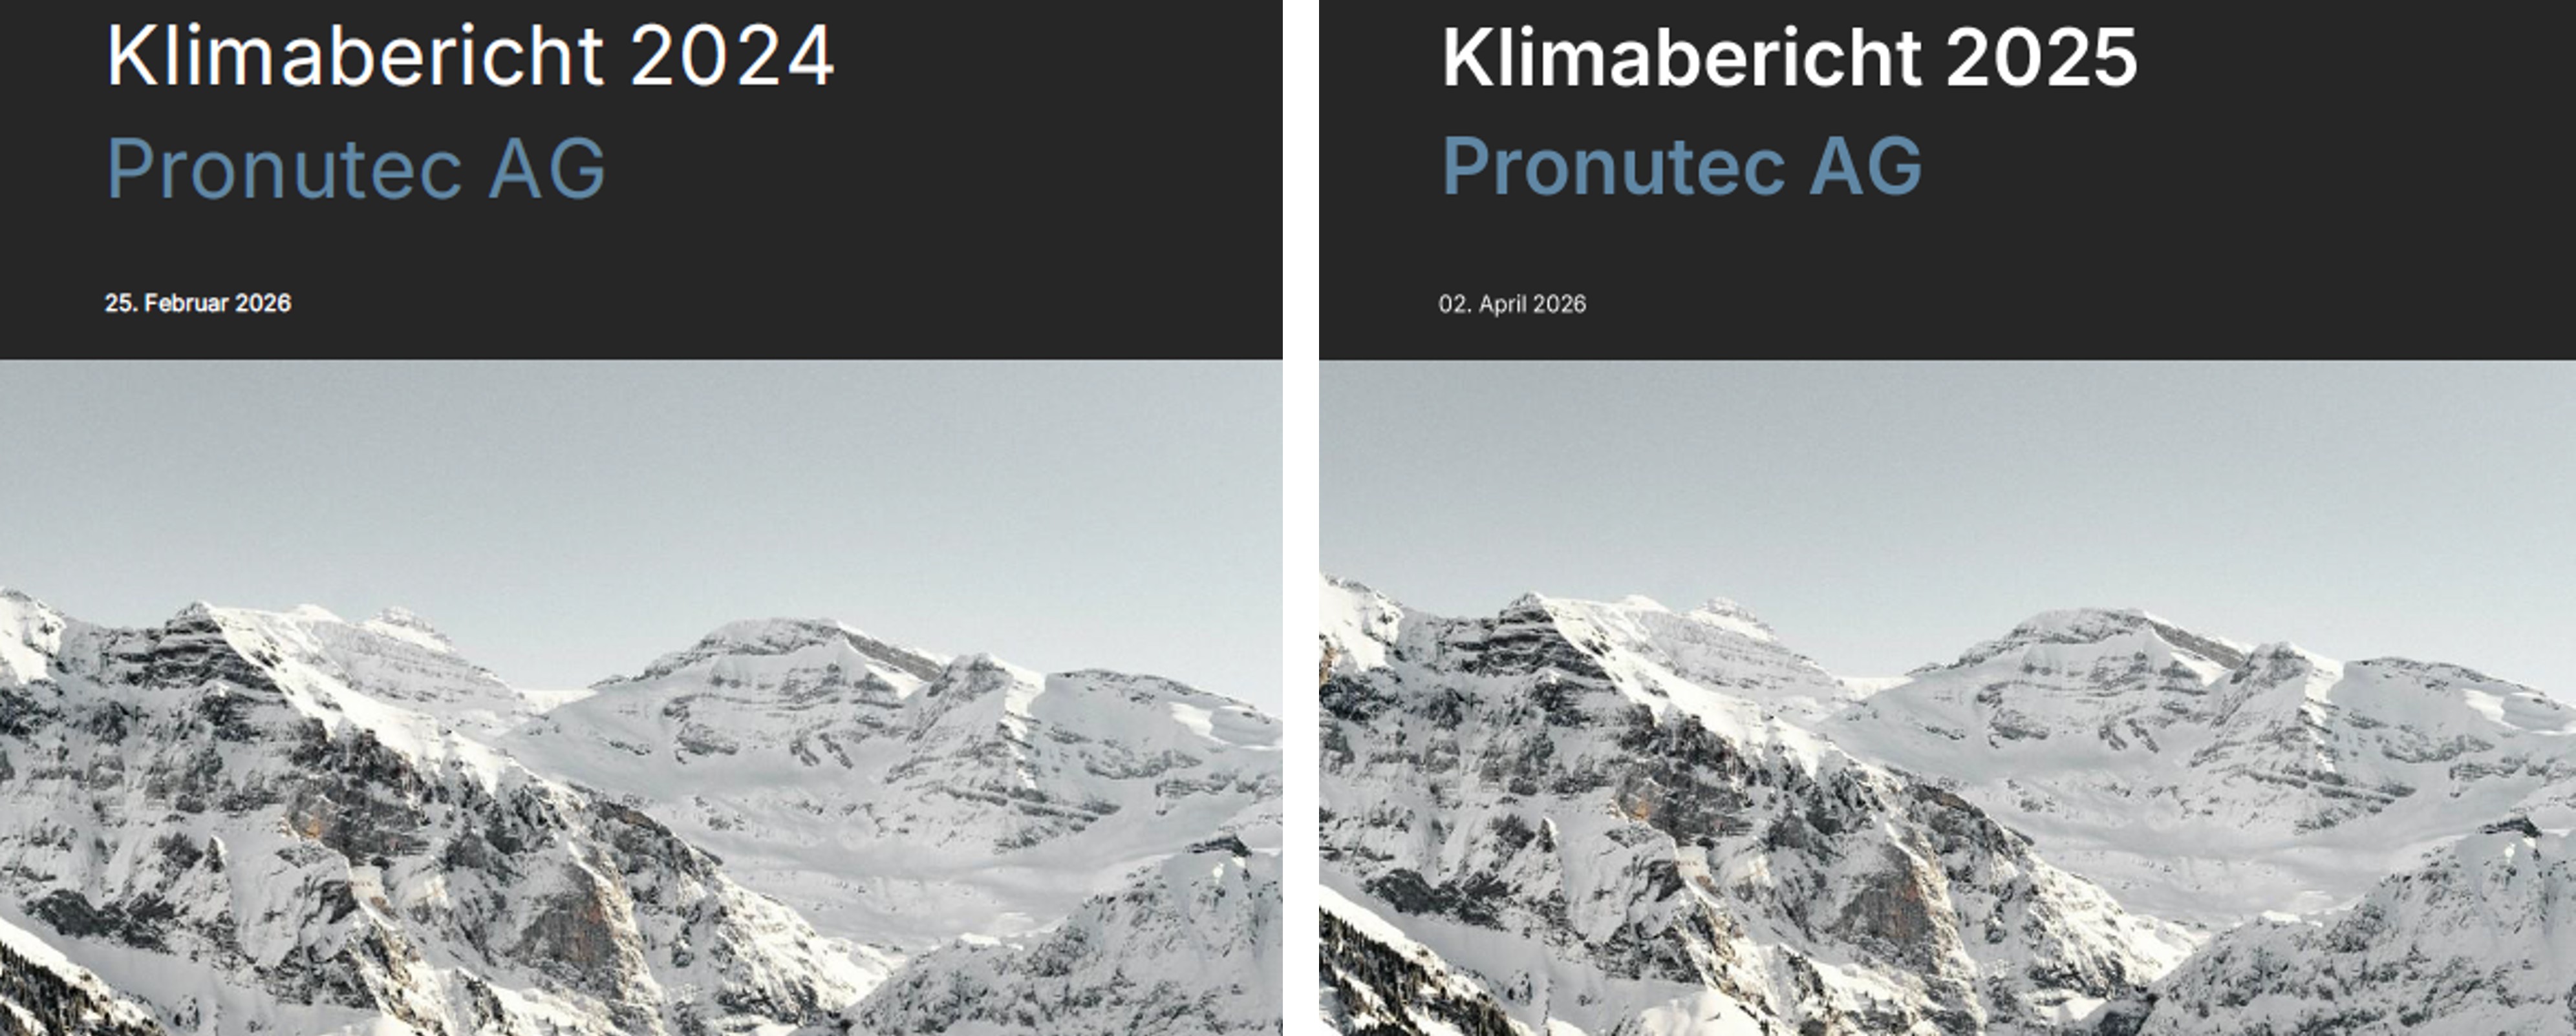Click the year "2024" in the left title
The image size is (2576, 1036).
coord(732,57)
